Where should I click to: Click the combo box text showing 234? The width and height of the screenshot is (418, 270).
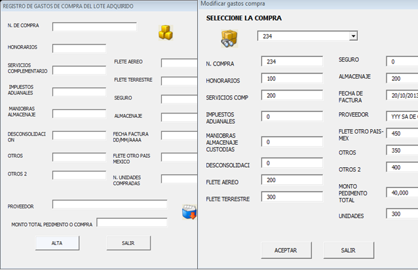tap(301, 37)
